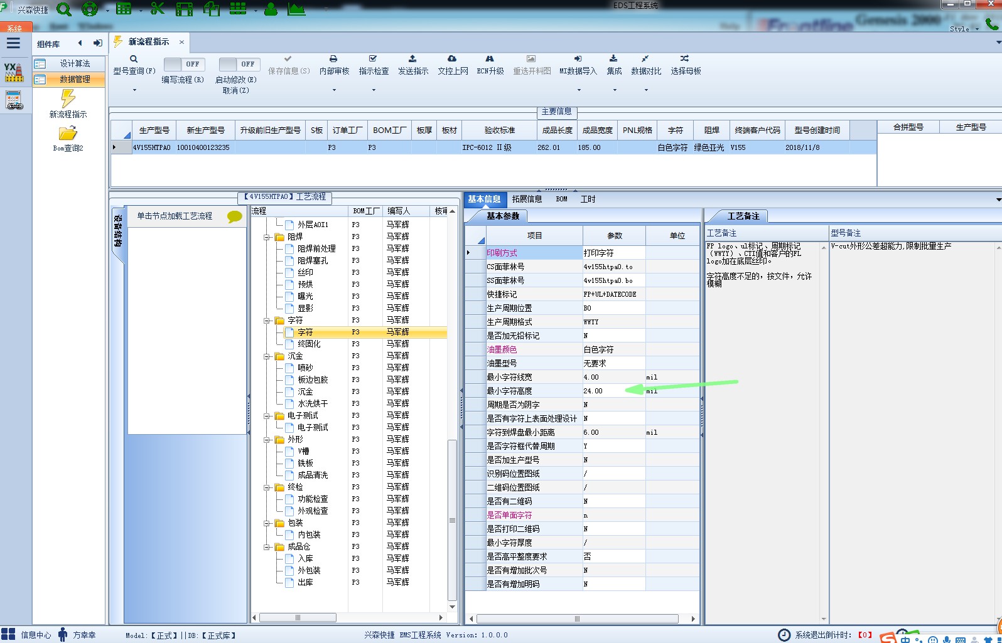Screen dimensions: 1002x643
Task: Click the green magnifier search icon
Action: 64,9
